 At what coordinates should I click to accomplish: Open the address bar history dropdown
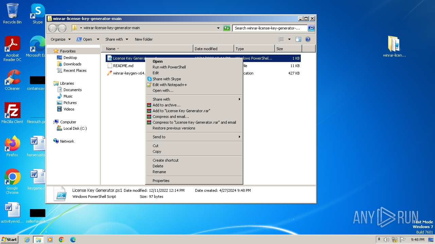(x=218, y=28)
